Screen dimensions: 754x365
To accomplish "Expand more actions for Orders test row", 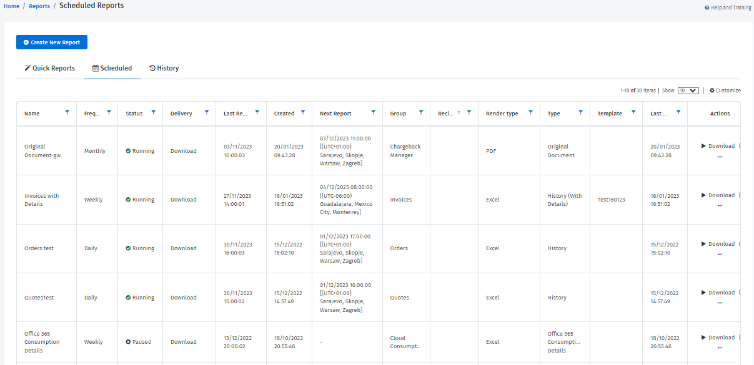I will point(720,255).
